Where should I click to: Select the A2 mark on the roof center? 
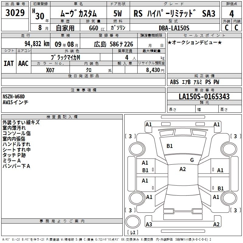tap(183, 169)
